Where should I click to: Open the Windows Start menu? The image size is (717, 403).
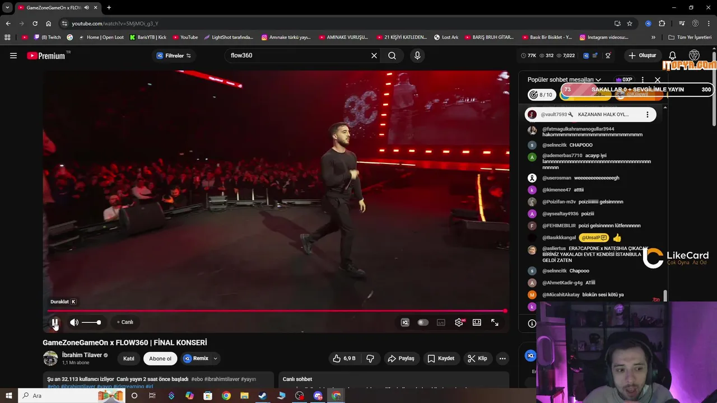(8, 396)
